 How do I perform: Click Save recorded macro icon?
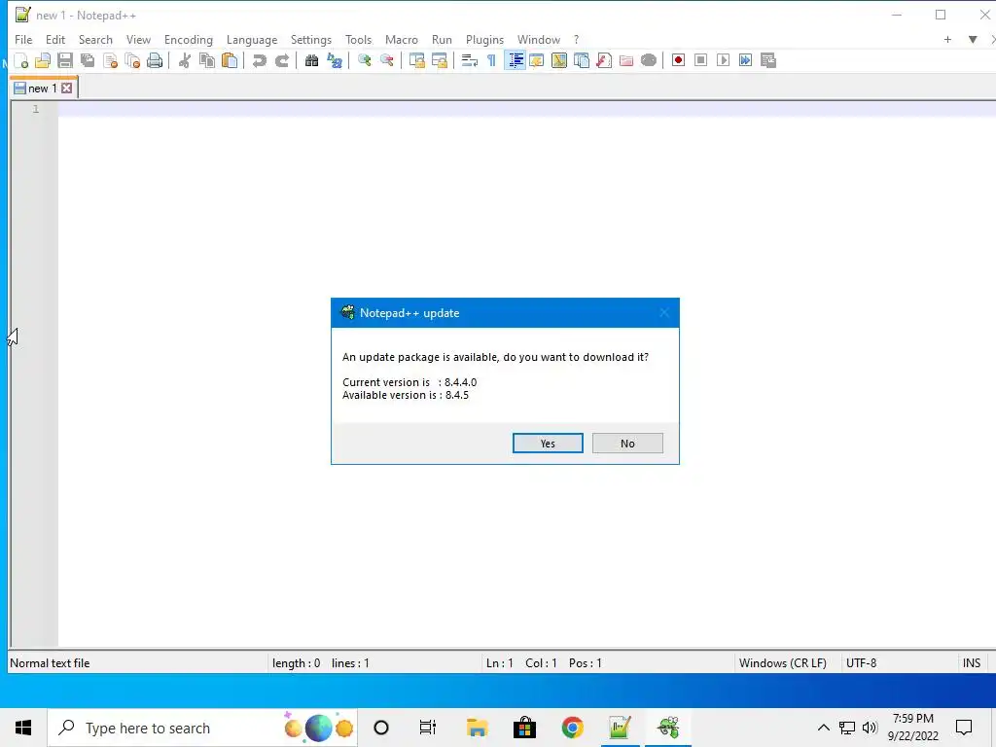[x=768, y=60]
